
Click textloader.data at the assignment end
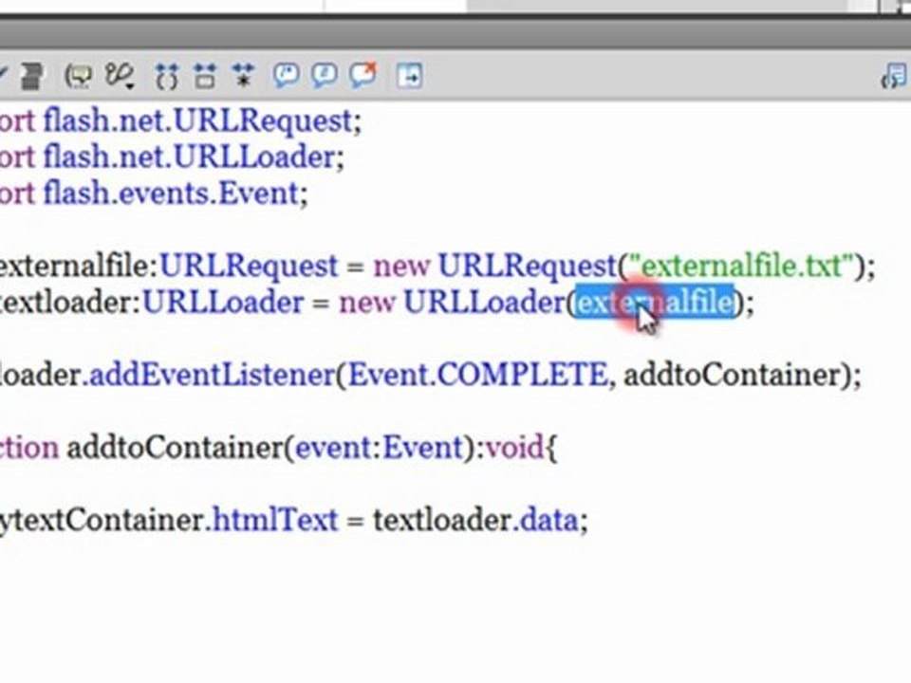click(475, 520)
